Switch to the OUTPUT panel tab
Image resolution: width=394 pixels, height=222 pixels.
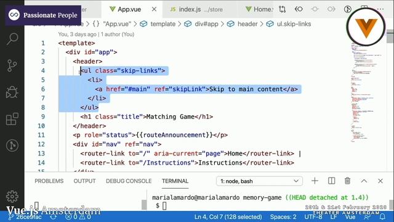coord(84,181)
